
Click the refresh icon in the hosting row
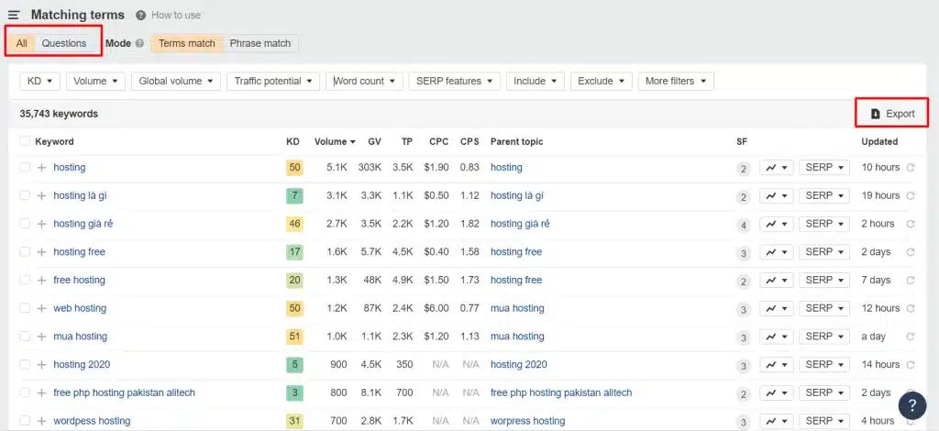911,168
